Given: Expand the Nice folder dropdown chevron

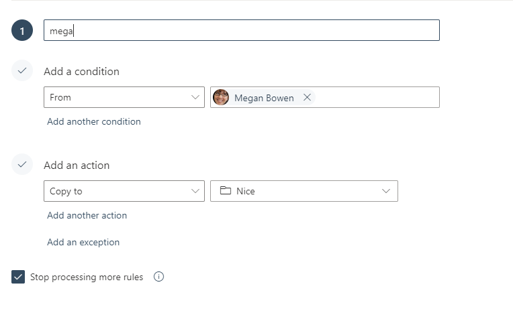Looking at the screenshot, I should [x=386, y=191].
